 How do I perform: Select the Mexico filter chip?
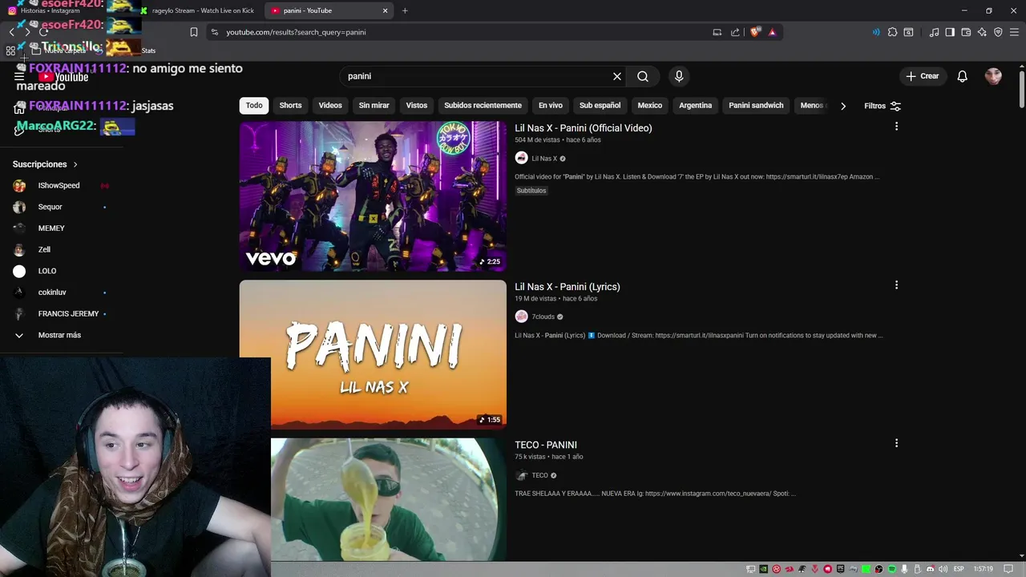pyautogui.click(x=650, y=106)
